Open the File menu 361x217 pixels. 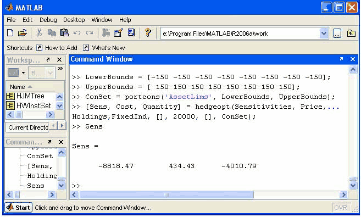(x=11, y=20)
